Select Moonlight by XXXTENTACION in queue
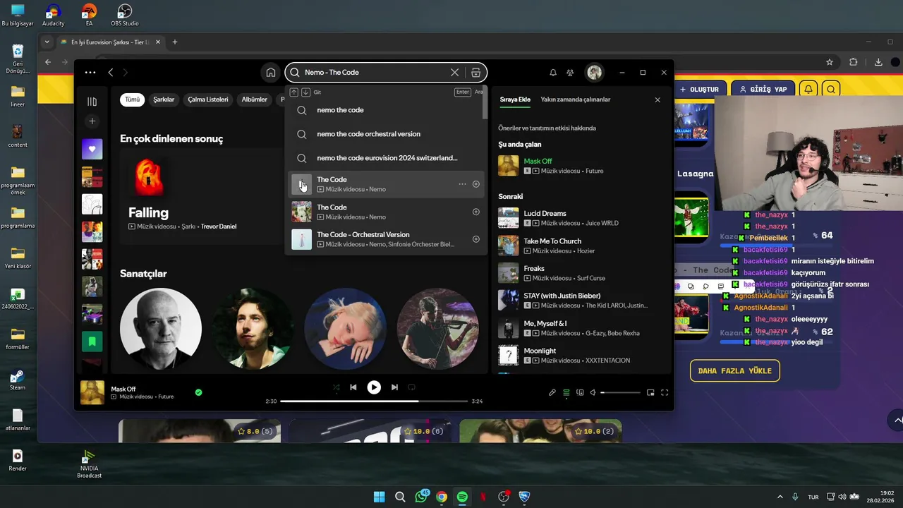 click(580, 356)
